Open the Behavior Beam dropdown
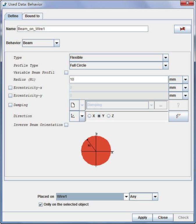The image size is (196, 224). click(57, 43)
